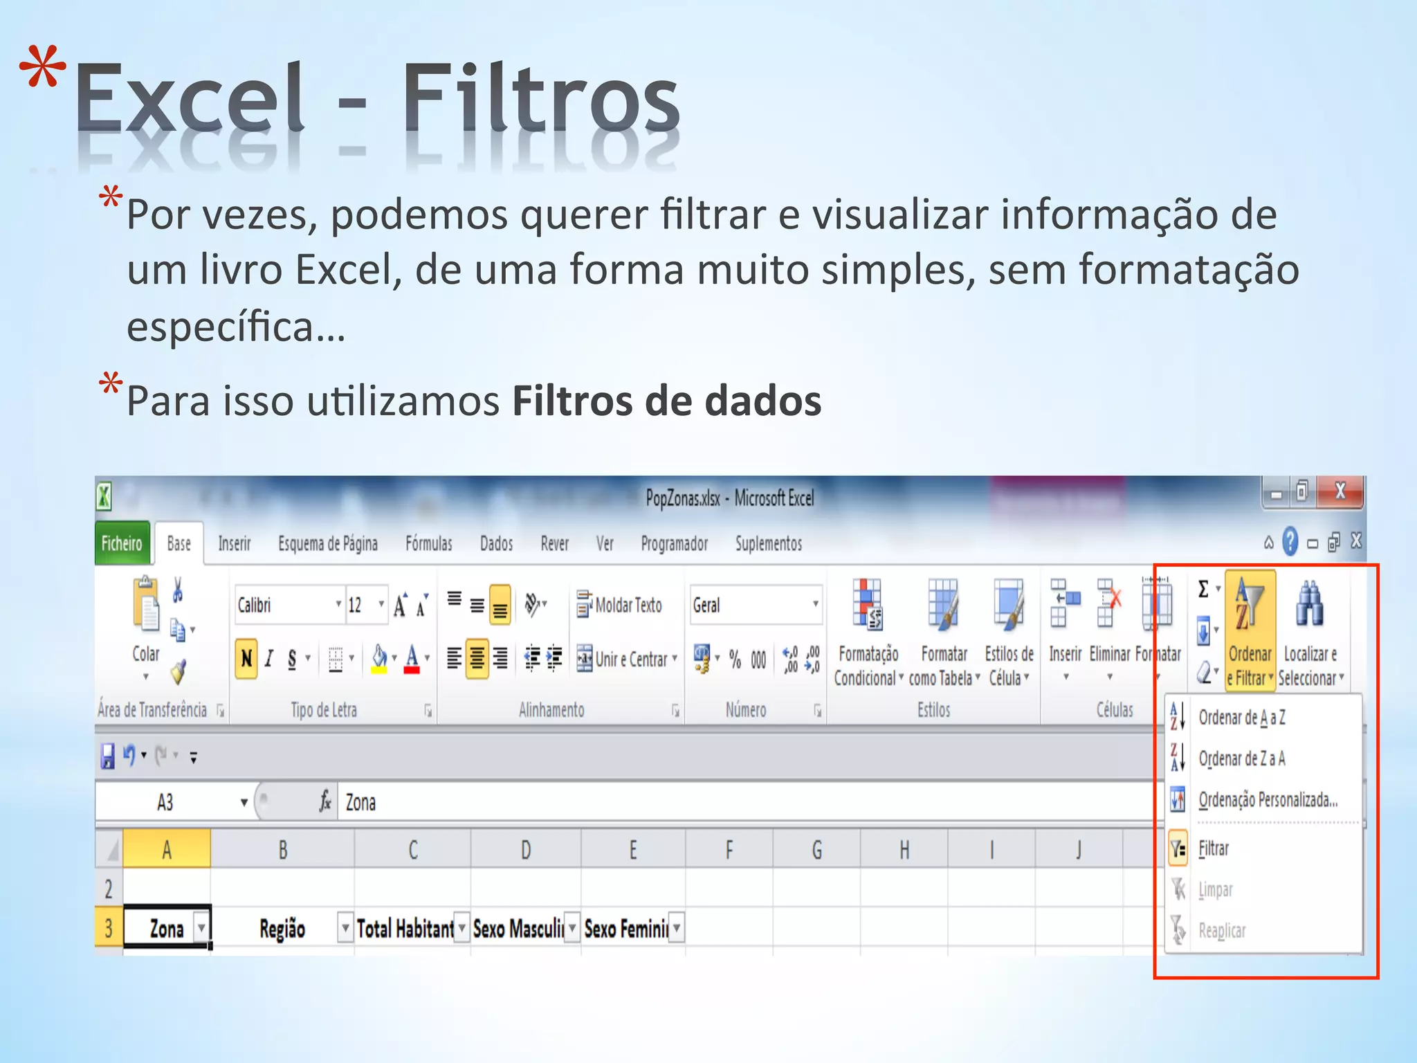Toggle align text left
This screenshot has width=1417, height=1063.
tap(454, 658)
